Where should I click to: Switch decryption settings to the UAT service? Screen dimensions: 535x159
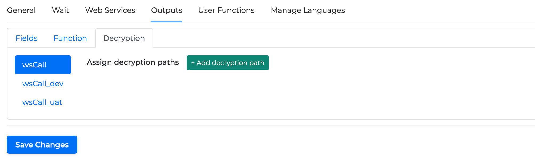pos(42,102)
